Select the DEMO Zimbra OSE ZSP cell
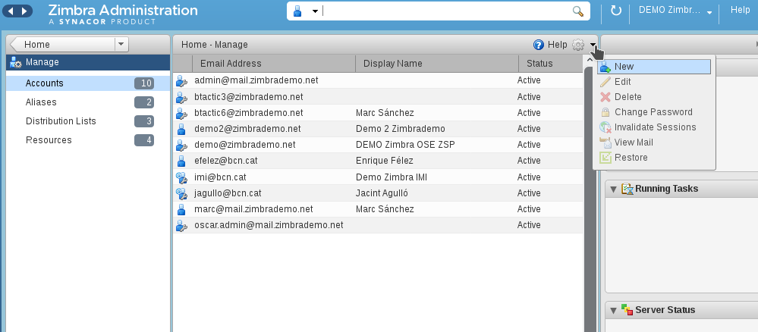This screenshot has width=758, height=332. (405, 145)
